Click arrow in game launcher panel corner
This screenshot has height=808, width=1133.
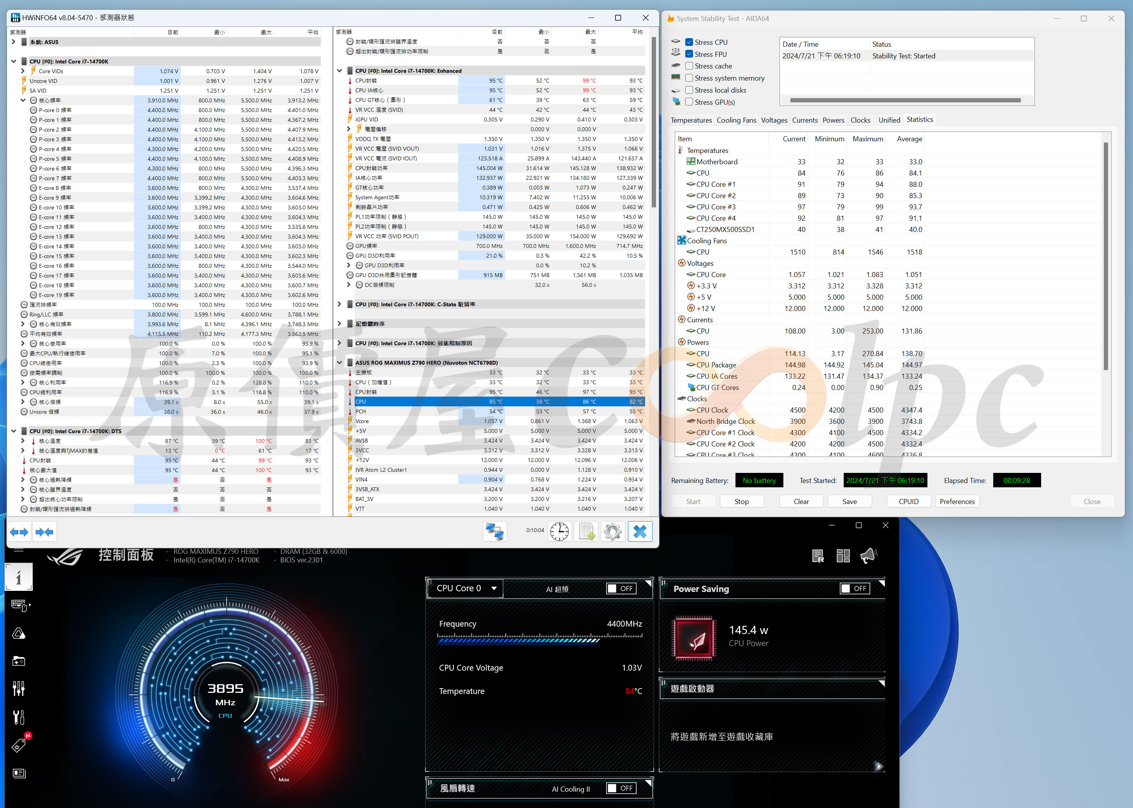click(879, 766)
